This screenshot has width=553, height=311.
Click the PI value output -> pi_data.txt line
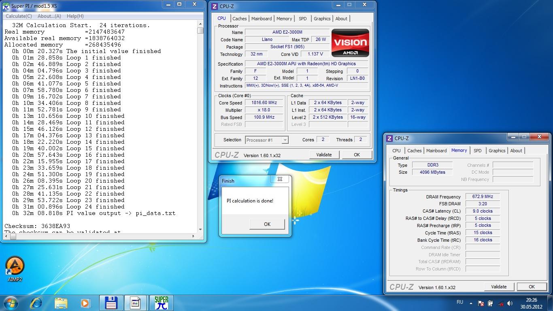(94, 213)
